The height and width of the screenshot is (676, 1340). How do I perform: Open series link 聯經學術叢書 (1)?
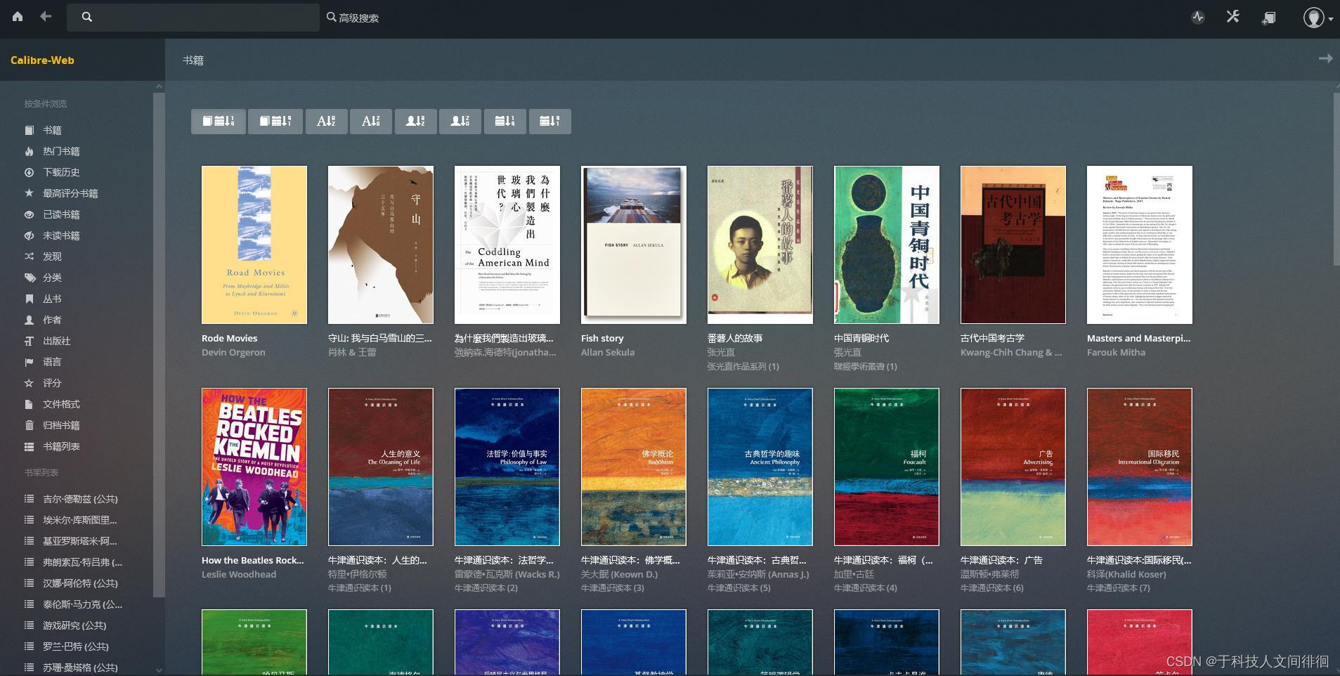[x=866, y=367]
